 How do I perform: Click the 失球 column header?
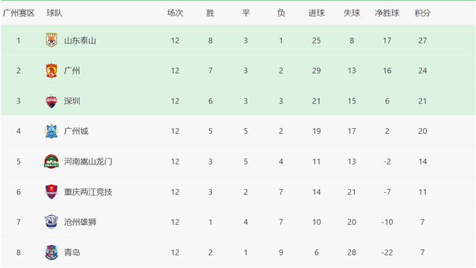point(352,13)
